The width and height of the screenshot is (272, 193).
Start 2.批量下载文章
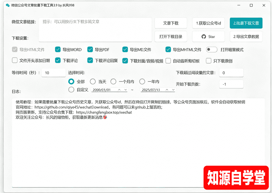click(x=246, y=23)
